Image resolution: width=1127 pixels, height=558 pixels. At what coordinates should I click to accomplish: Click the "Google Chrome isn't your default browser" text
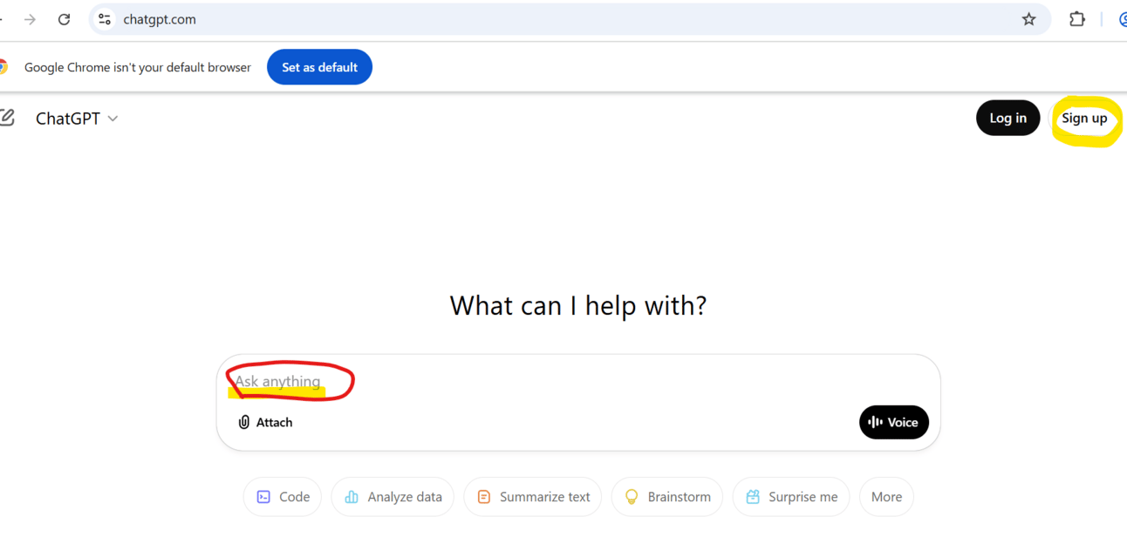[x=138, y=67]
